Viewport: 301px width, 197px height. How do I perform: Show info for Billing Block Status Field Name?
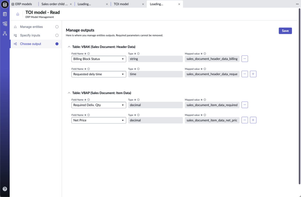click(x=88, y=54)
